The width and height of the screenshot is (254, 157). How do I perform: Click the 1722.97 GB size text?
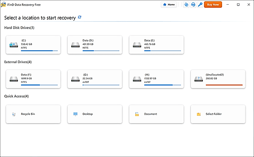pos(150,78)
